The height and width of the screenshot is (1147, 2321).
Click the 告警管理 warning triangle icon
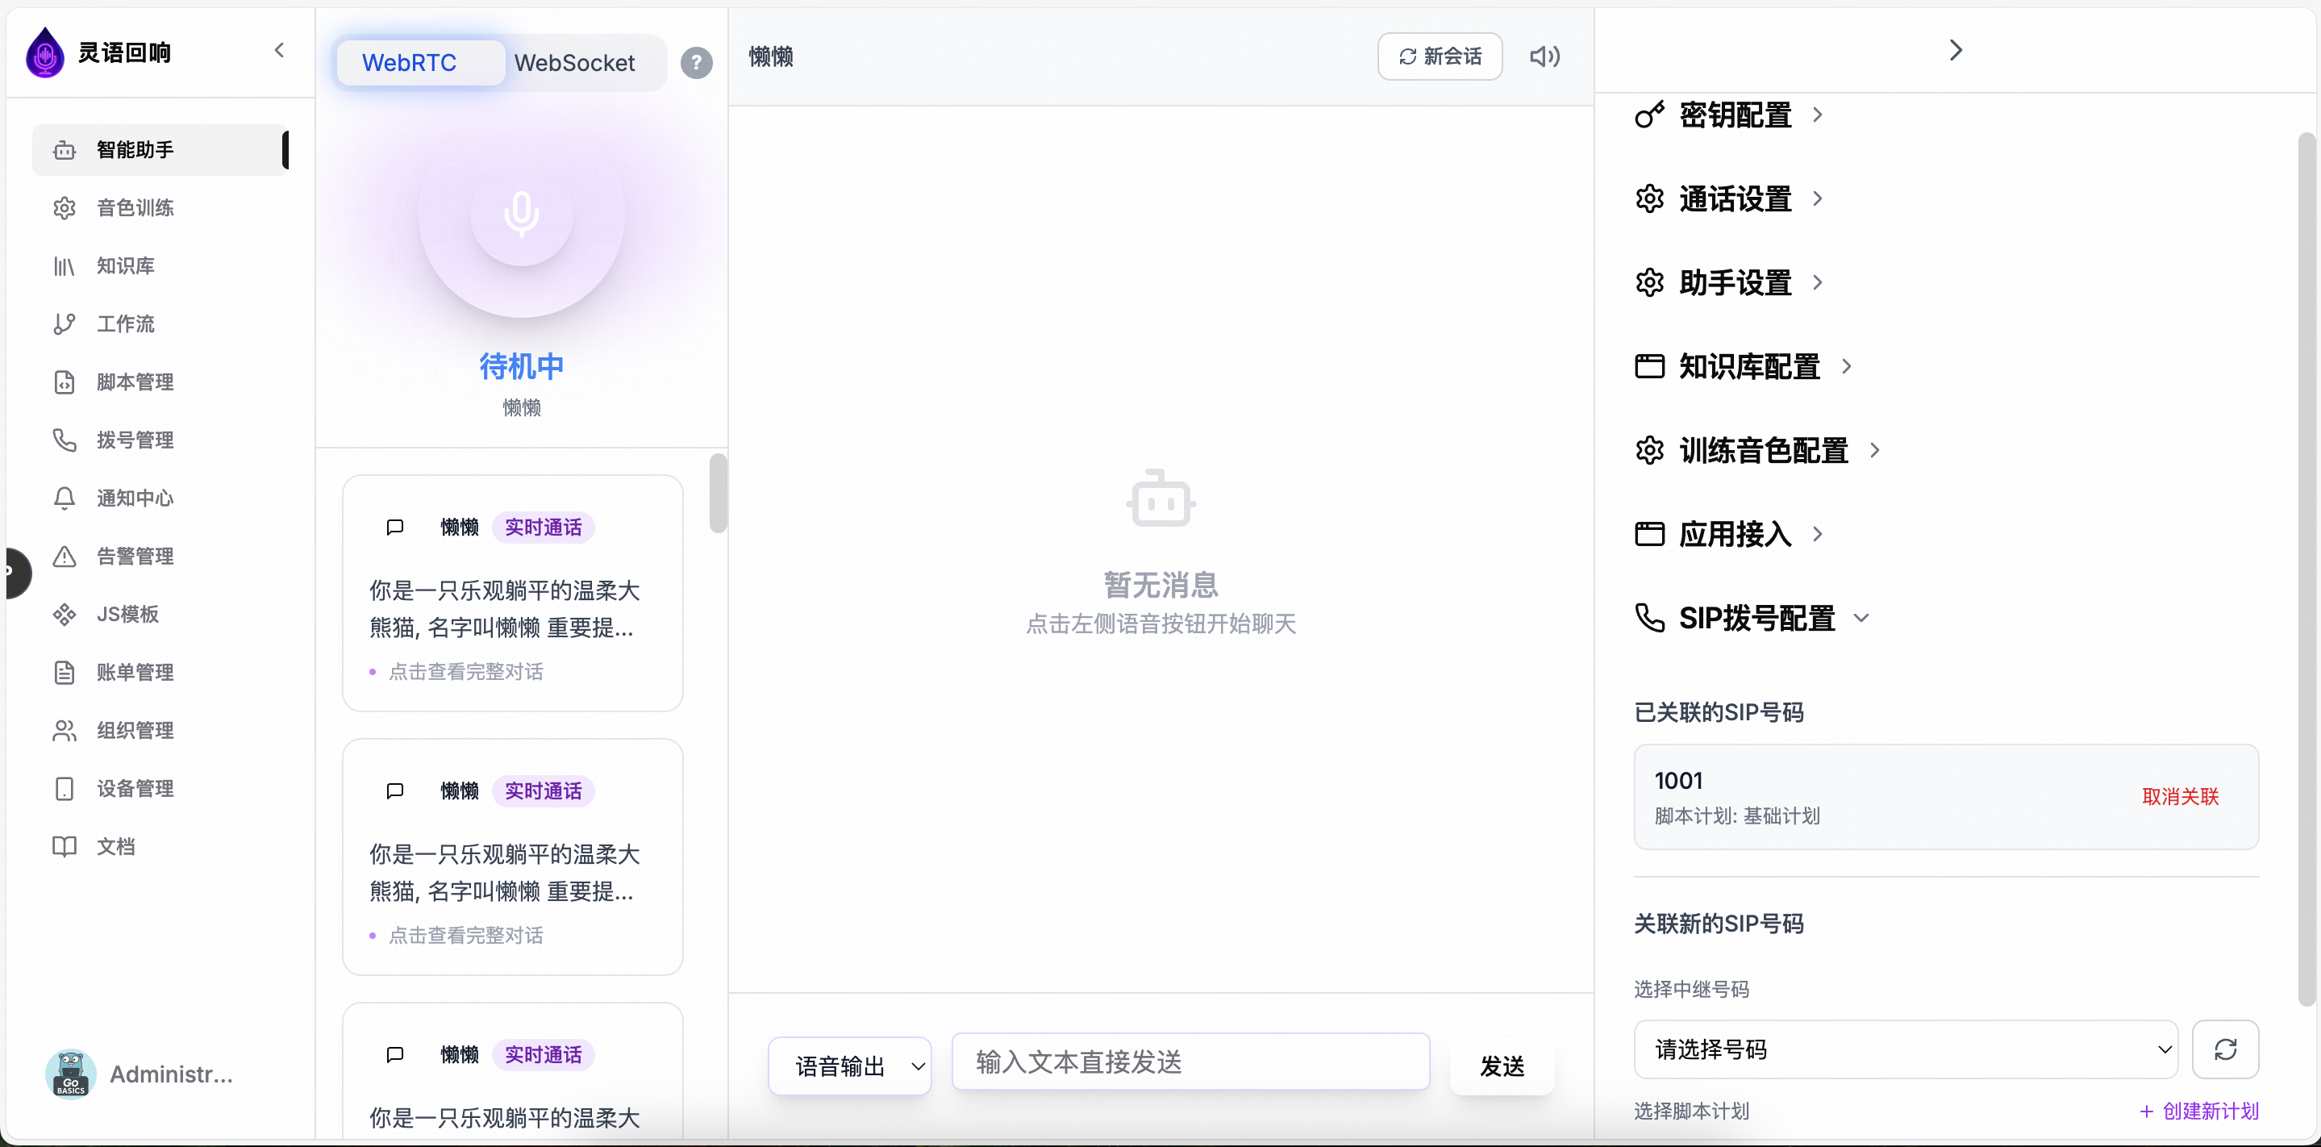click(64, 556)
